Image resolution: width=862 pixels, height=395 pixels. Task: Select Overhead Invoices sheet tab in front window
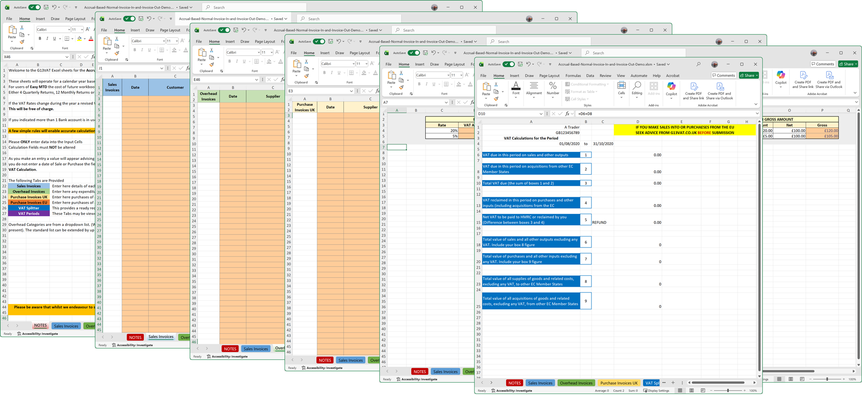[x=576, y=383]
